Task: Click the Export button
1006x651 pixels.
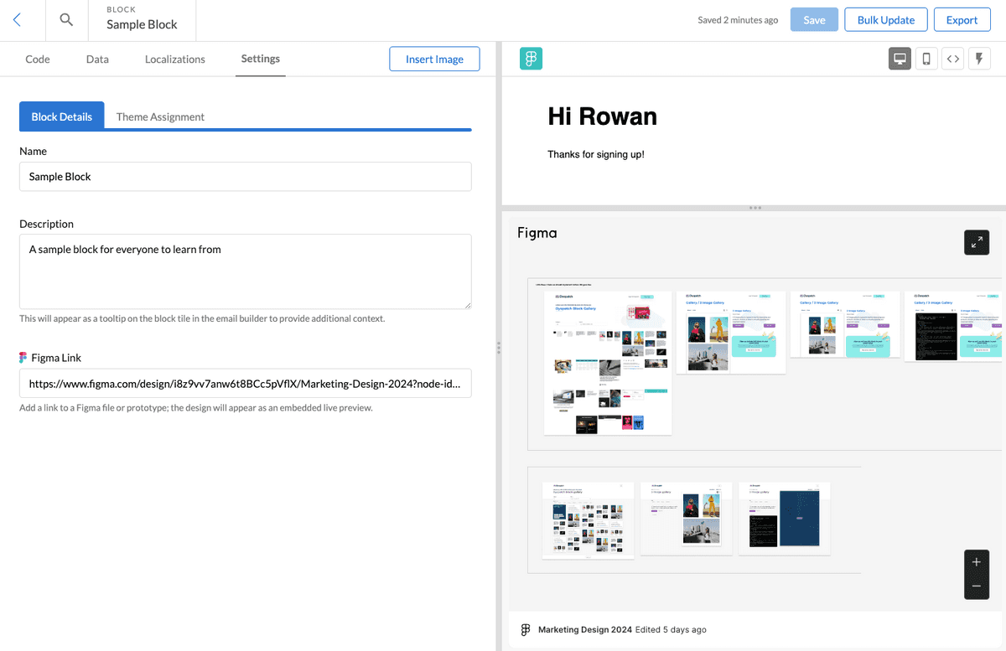Action: tap(962, 20)
